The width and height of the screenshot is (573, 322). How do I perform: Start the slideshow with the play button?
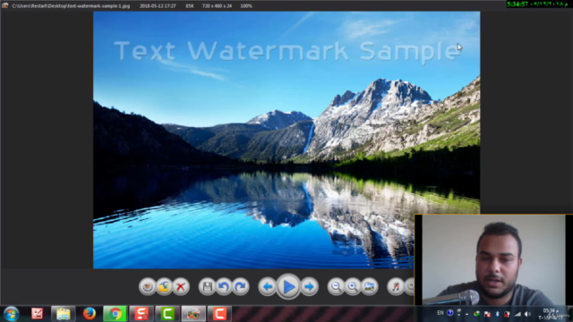point(288,286)
